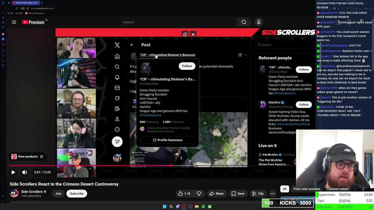Screen dimensions: 374x210
Task: Open Instagram in the browser sidebar
Action: tap(3, 44)
